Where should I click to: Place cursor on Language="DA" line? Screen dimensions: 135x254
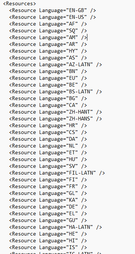point(48,139)
